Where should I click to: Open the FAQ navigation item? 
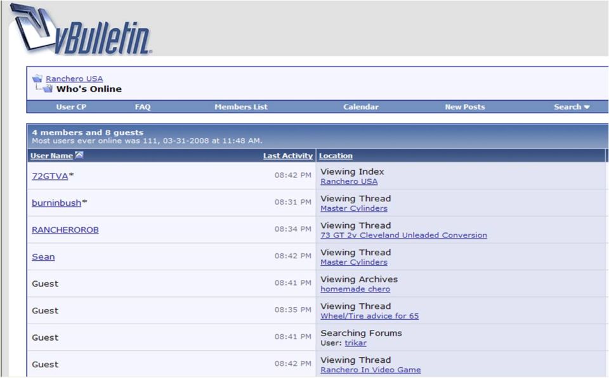143,107
